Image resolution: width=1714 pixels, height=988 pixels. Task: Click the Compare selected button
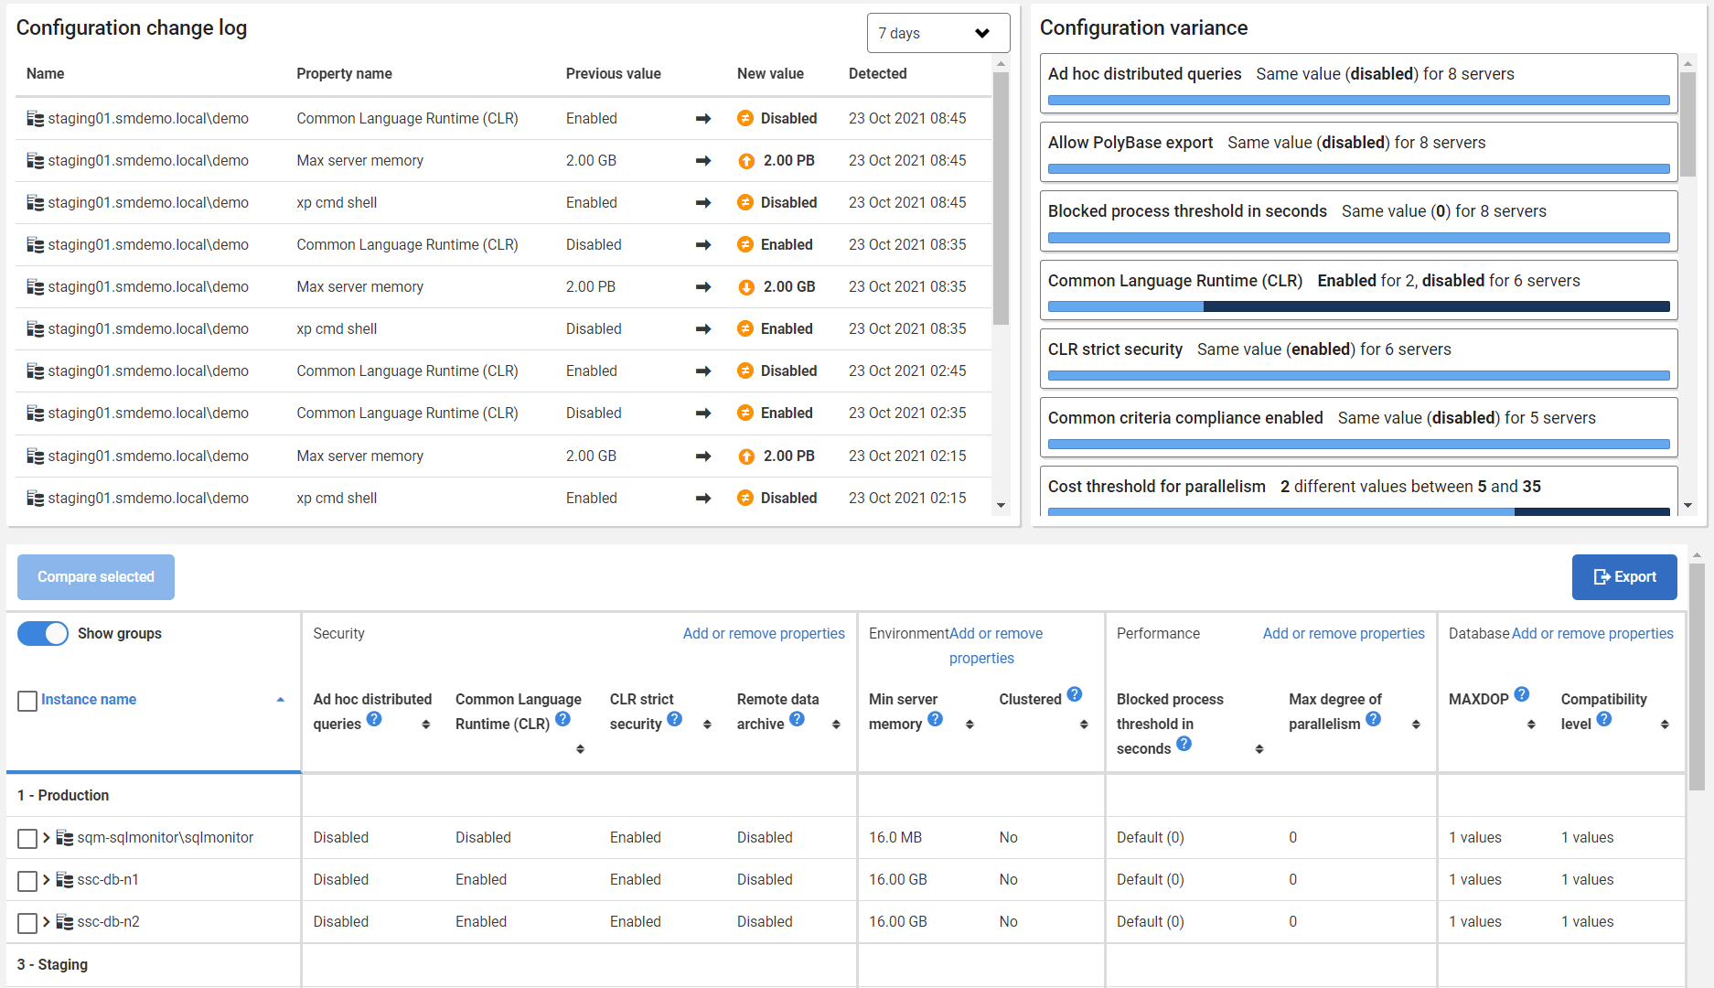pos(96,577)
